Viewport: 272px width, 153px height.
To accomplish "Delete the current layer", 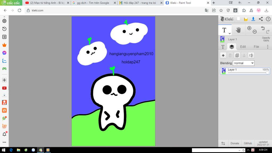I will click(230, 56).
